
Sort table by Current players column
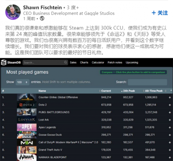pos(106,91)
